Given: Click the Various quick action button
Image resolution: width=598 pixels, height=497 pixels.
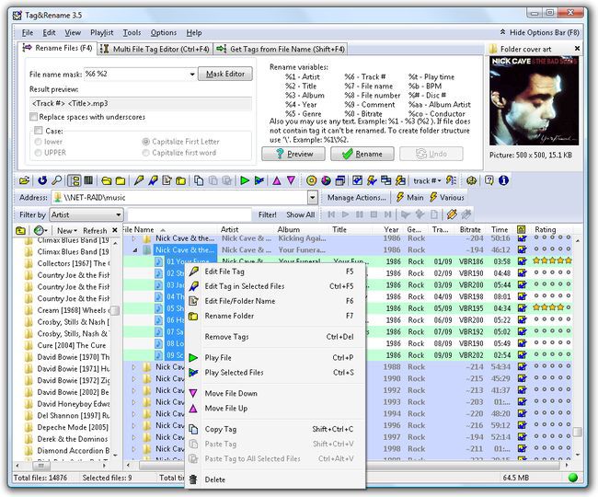Looking at the screenshot, I should pos(446,198).
